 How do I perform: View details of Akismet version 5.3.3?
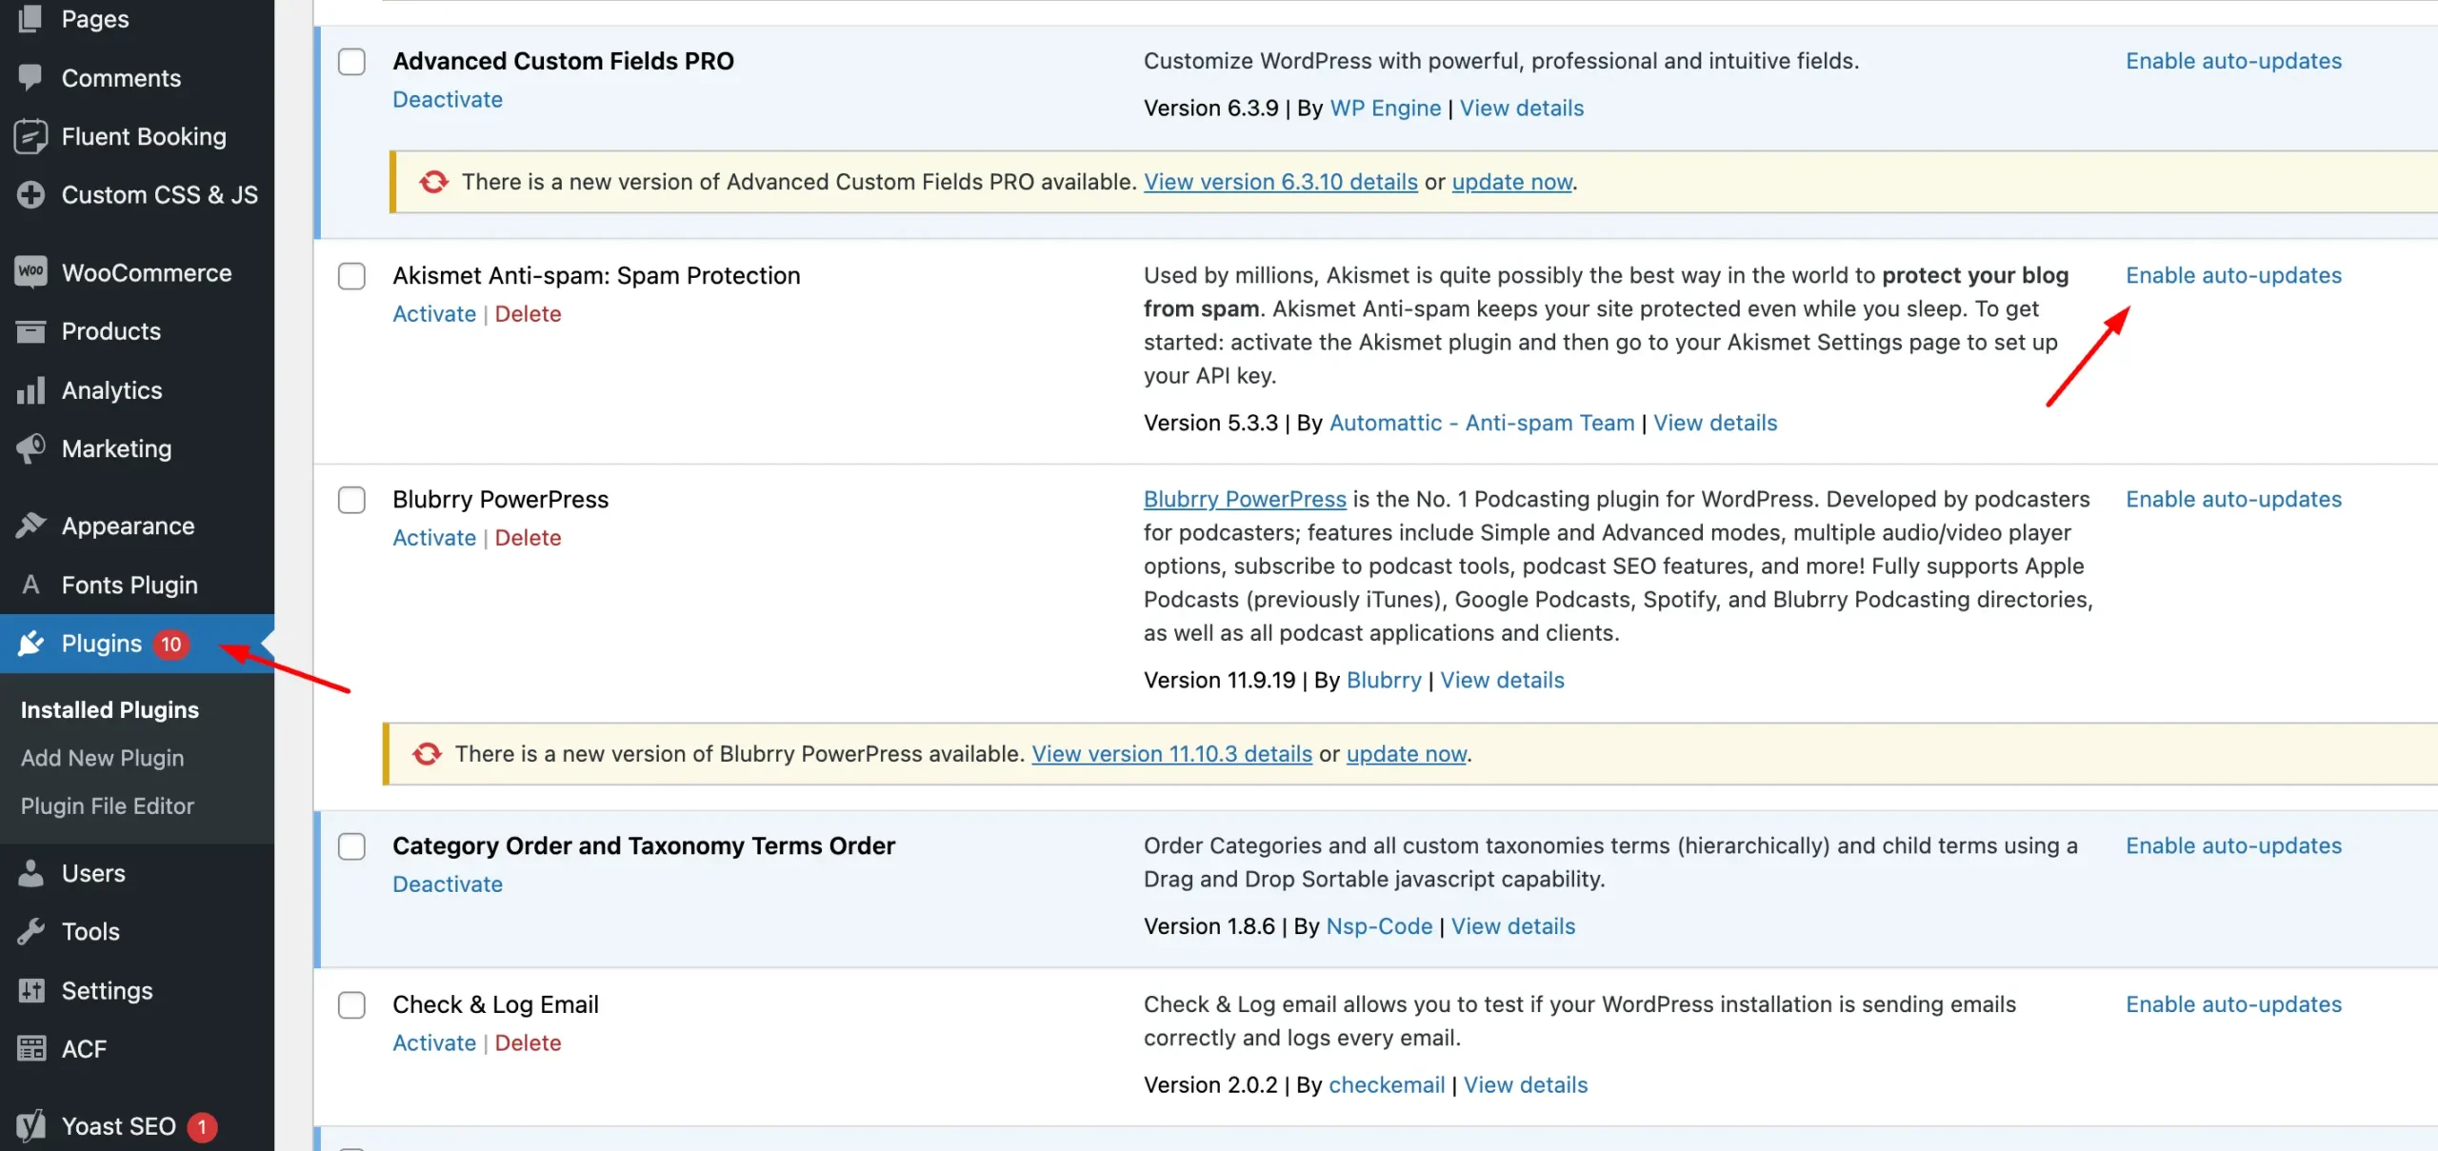1715,423
